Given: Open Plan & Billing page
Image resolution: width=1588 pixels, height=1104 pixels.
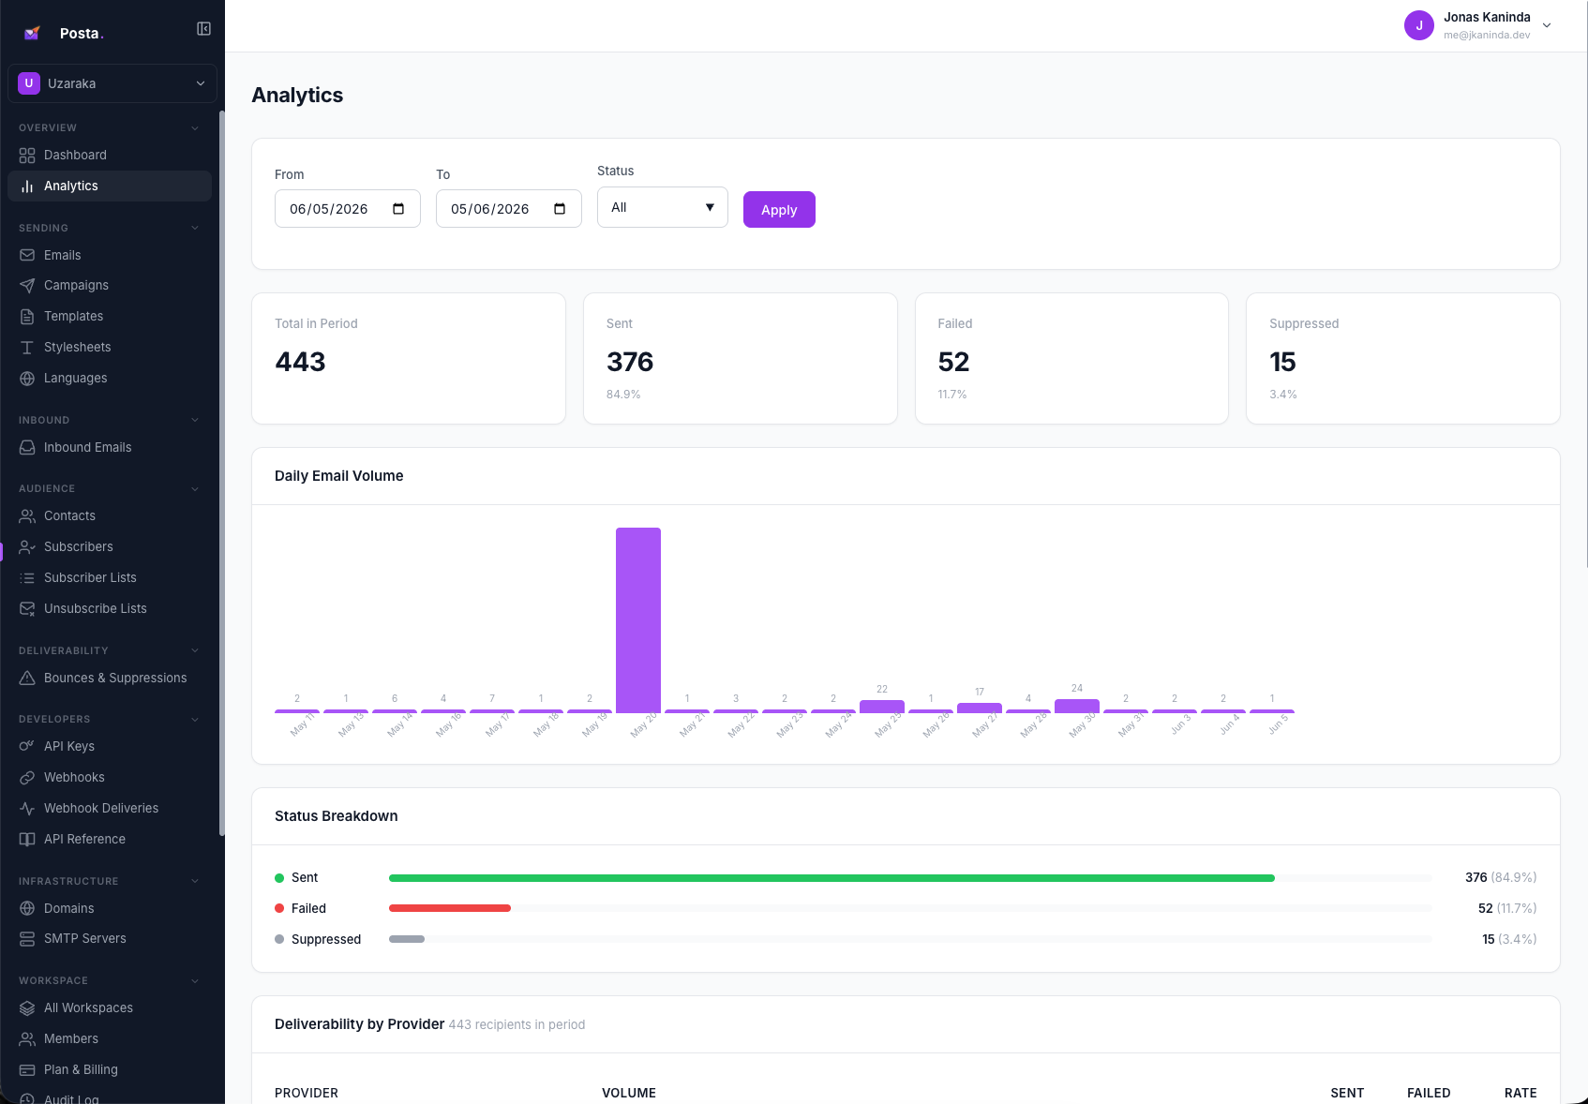Looking at the screenshot, I should click(110, 1070).
